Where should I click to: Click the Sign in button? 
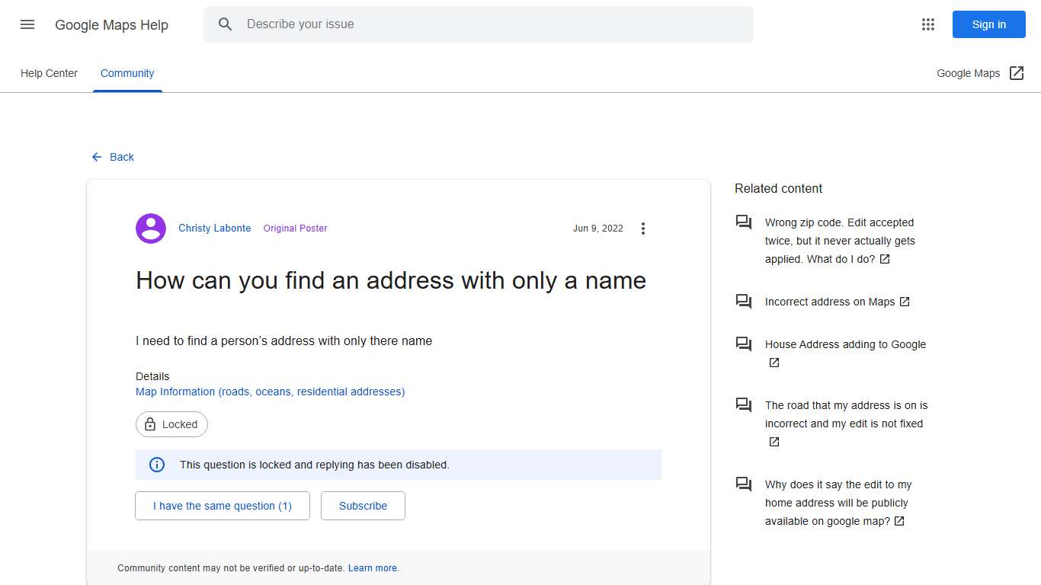pos(988,24)
